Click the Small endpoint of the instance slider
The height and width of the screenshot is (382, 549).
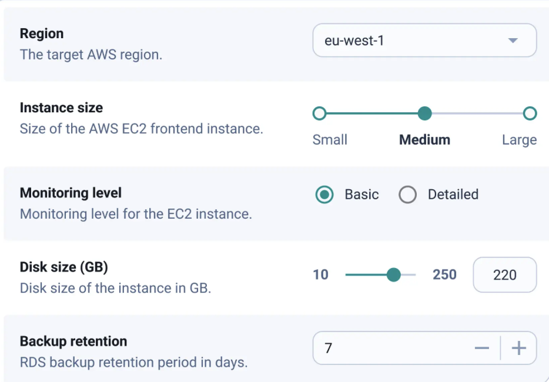319,113
